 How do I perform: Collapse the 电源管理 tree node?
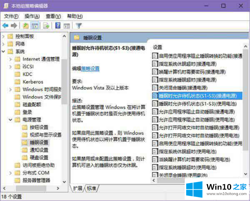coord(11,119)
